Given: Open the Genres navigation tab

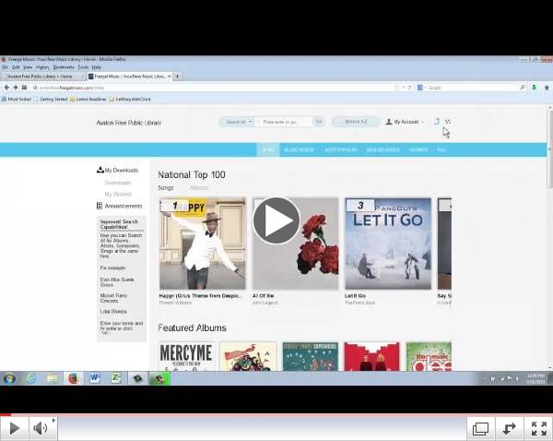Looking at the screenshot, I should click(x=418, y=149).
